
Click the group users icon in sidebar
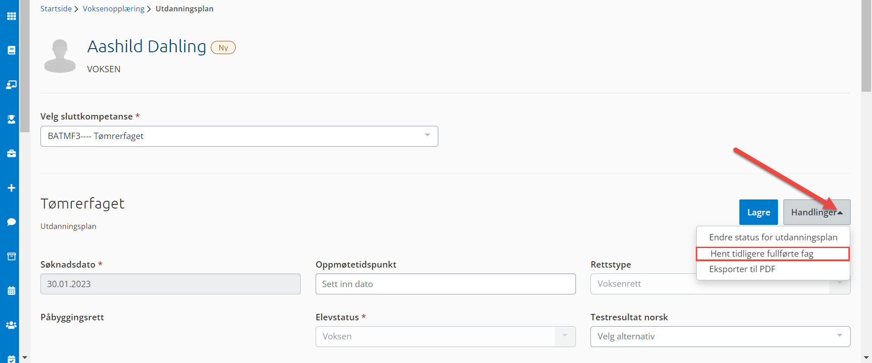point(11,325)
